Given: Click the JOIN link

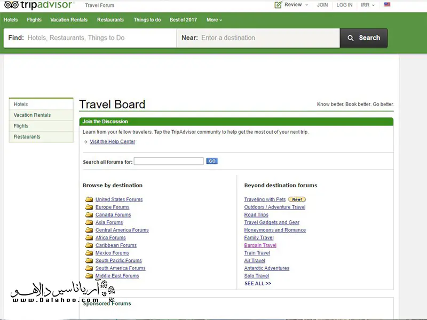Looking at the screenshot, I should click(x=322, y=5).
